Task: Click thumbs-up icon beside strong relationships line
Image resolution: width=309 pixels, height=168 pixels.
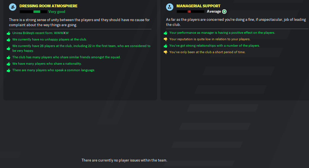Action: pos(165,46)
